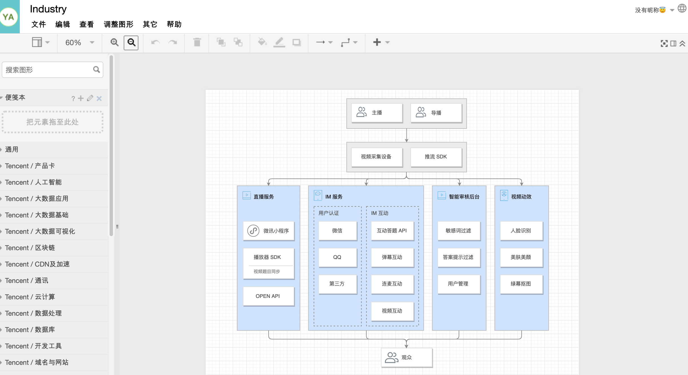The image size is (688, 375).
Task: Open the waypoint connector style dropdown
Action: (349, 42)
